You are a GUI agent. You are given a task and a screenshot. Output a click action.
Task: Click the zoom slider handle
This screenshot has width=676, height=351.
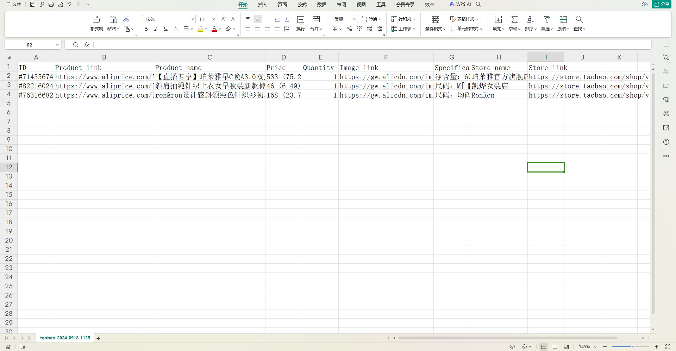point(633,347)
